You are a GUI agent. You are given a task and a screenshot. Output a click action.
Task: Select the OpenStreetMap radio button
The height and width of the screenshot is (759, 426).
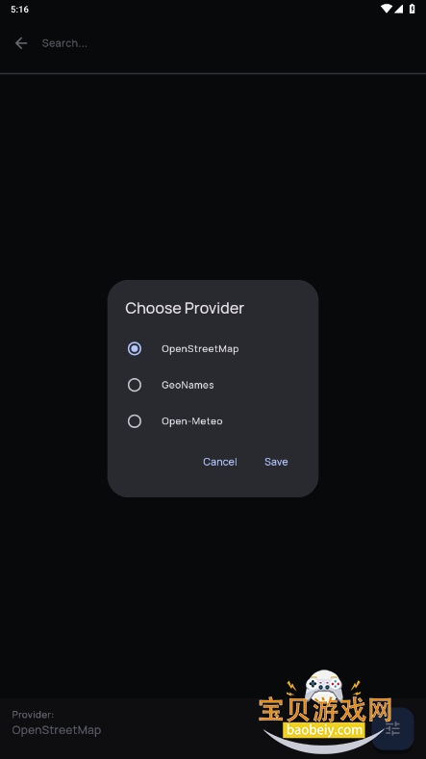point(135,348)
